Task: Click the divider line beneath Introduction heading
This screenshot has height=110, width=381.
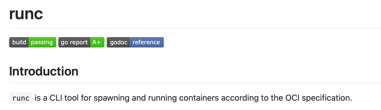Action: pyautogui.click(x=195, y=83)
